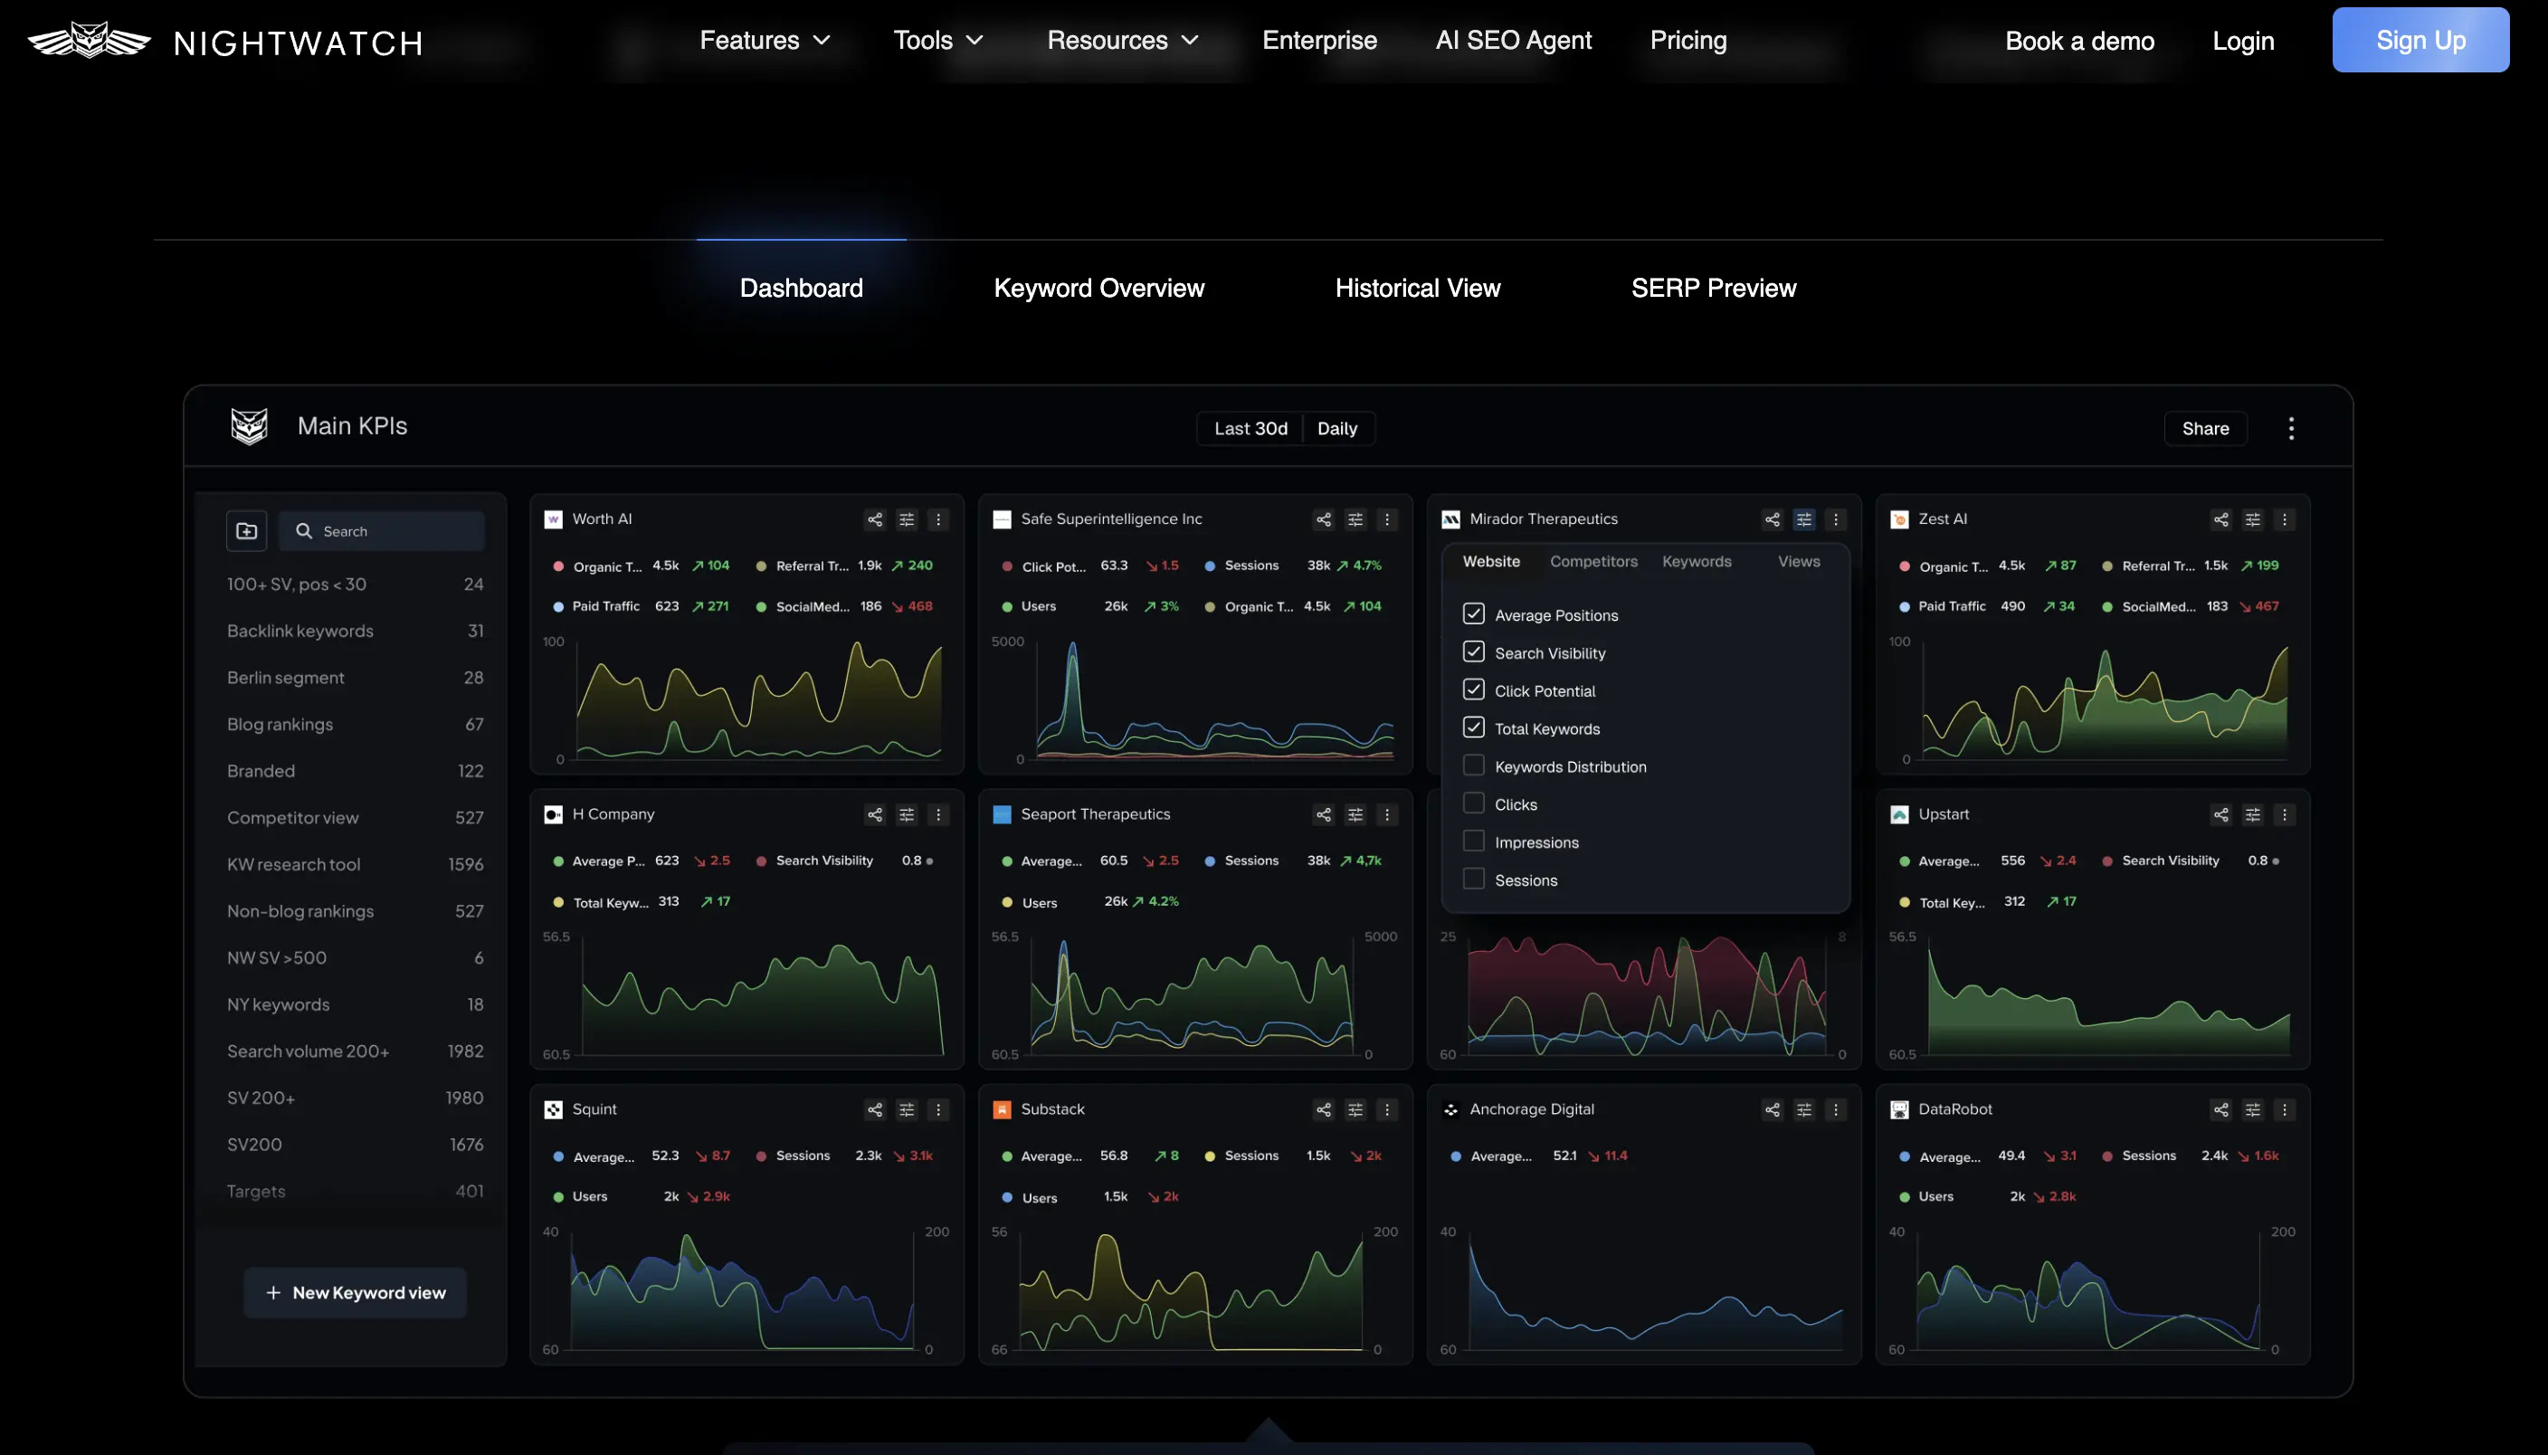
Task: Click the Organic Traffic red legend dot on Worth AI
Action: tap(557, 566)
